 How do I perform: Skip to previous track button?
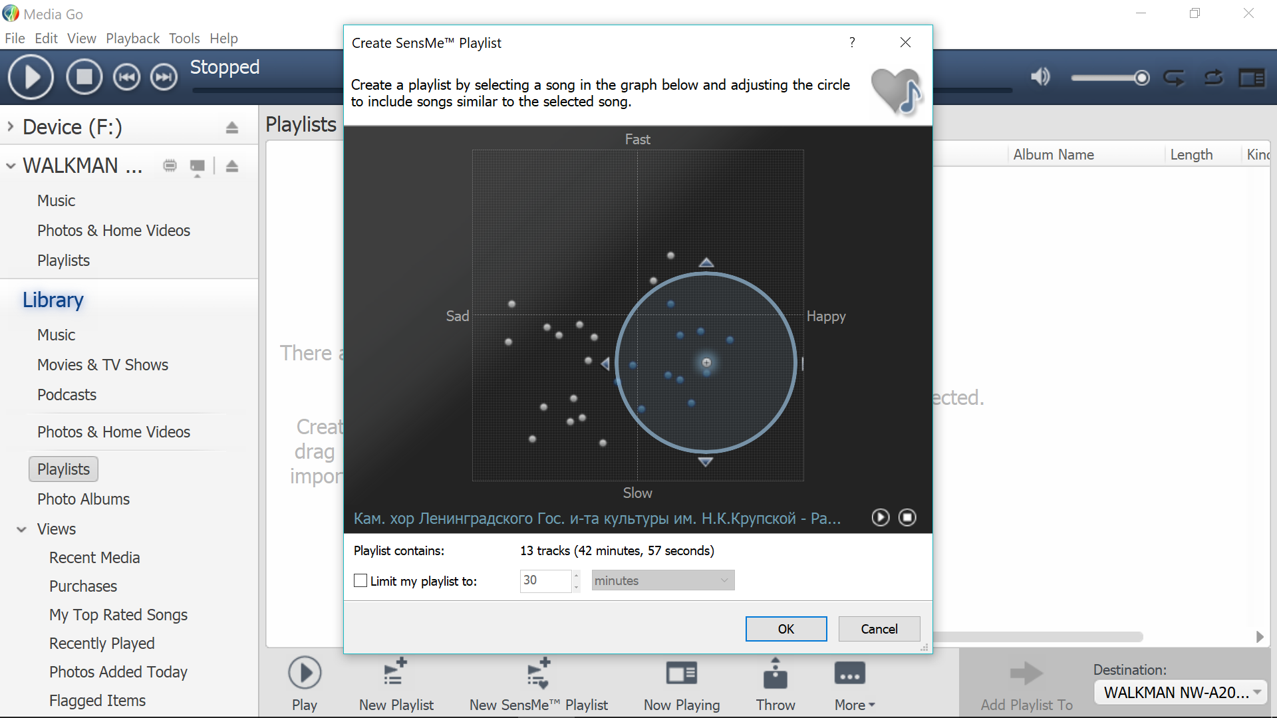coord(126,77)
